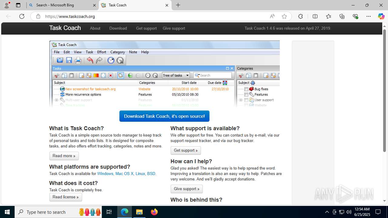Screen dimensions: 388x218
Task: Follow the BSD platform link
Action: click(151, 174)
